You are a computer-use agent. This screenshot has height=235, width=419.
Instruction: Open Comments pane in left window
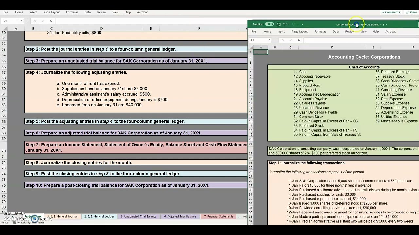tap(391, 12)
